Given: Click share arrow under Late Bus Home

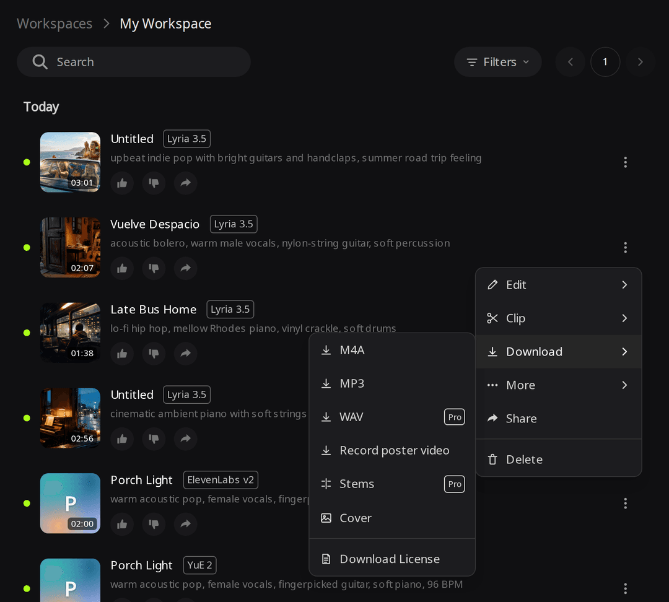Looking at the screenshot, I should pyautogui.click(x=186, y=354).
